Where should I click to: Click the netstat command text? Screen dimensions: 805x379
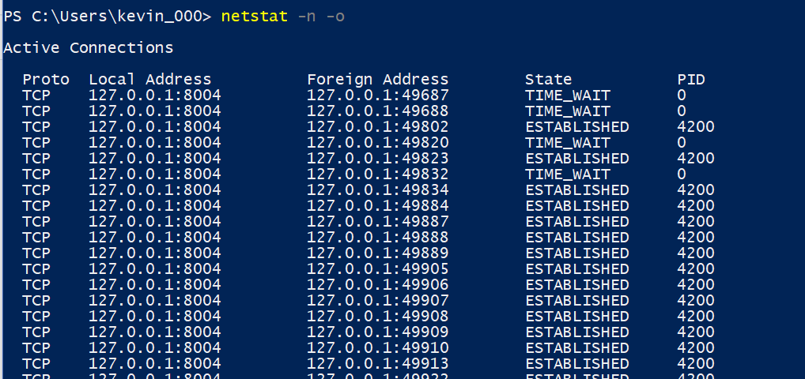255,17
